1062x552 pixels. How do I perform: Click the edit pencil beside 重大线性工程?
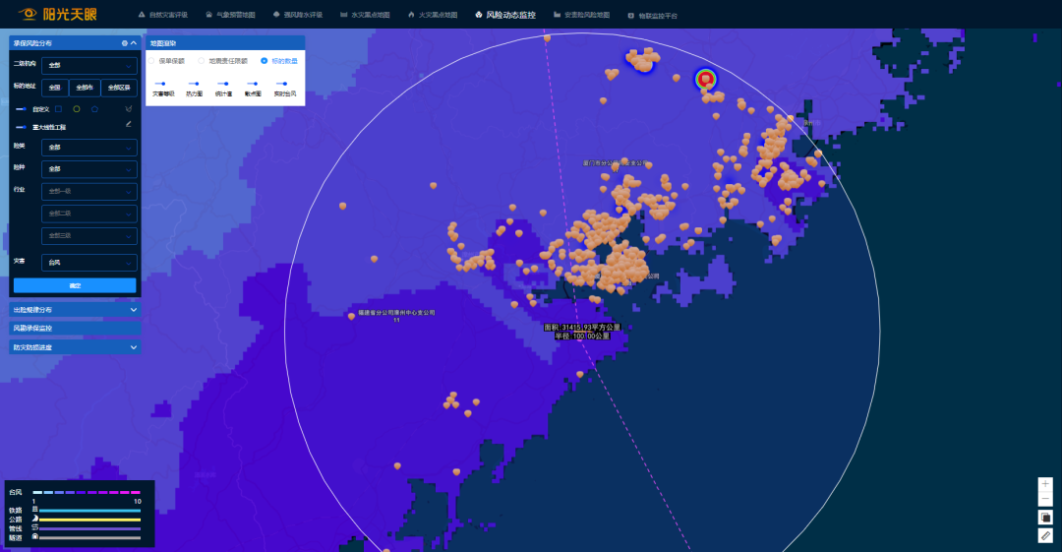[x=128, y=125]
